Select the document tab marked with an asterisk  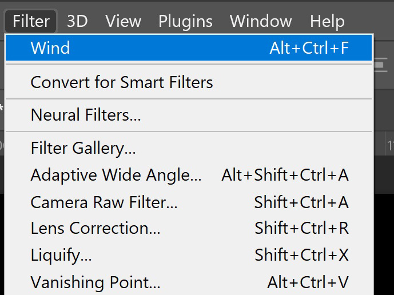tap(2, 108)
